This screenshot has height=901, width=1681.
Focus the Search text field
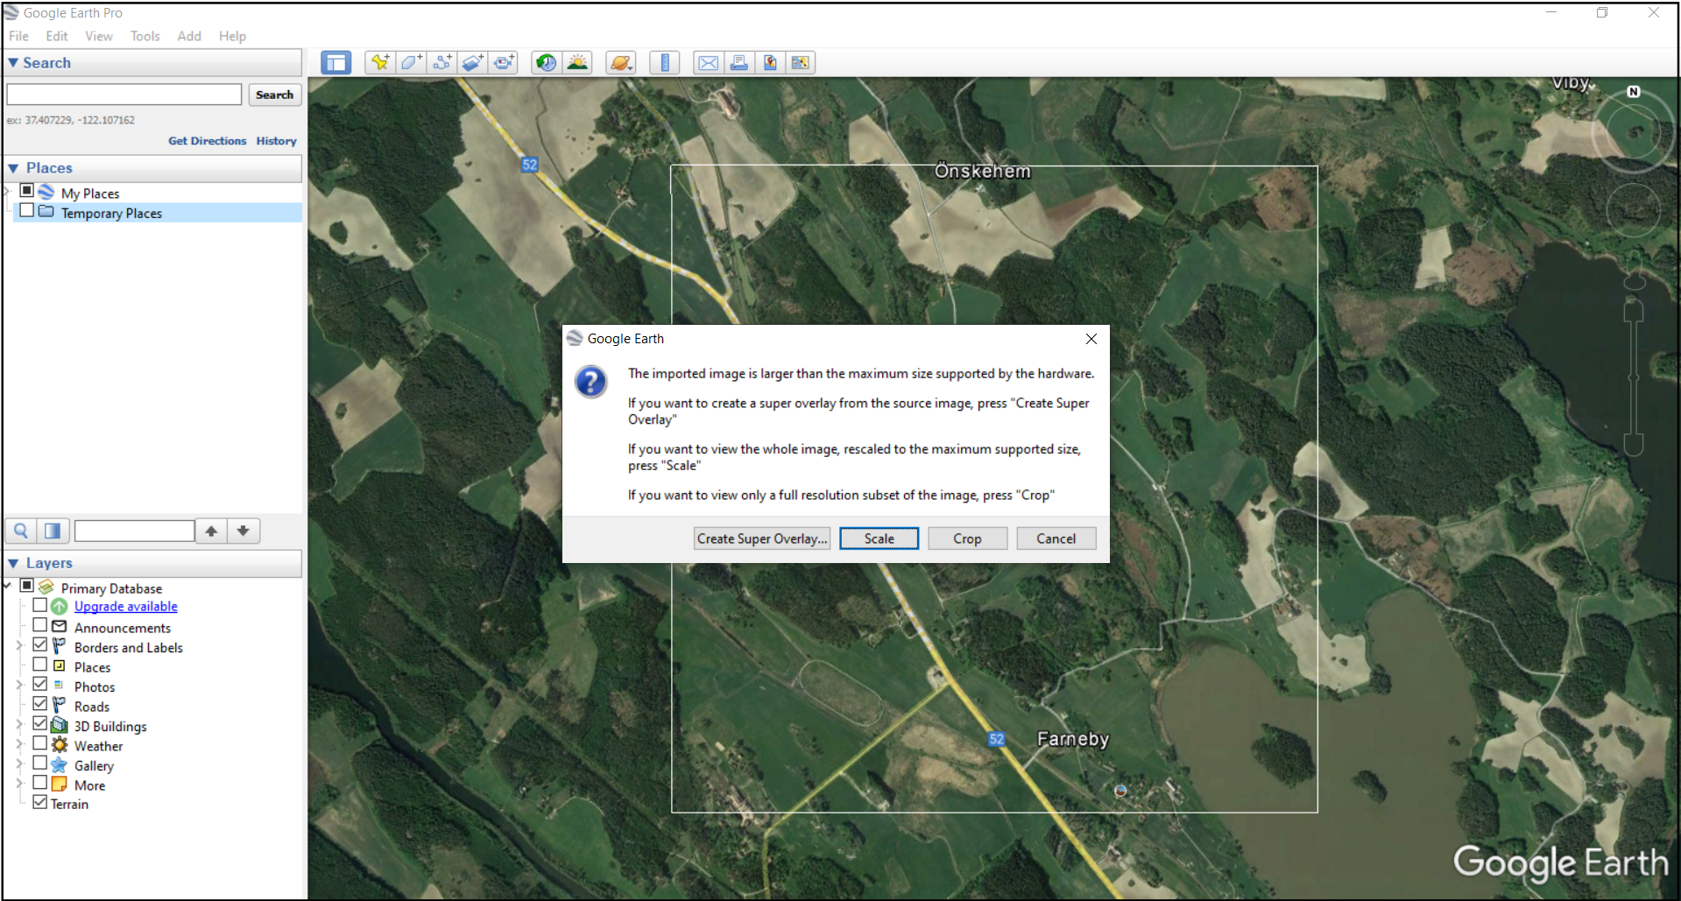[124, 95]
